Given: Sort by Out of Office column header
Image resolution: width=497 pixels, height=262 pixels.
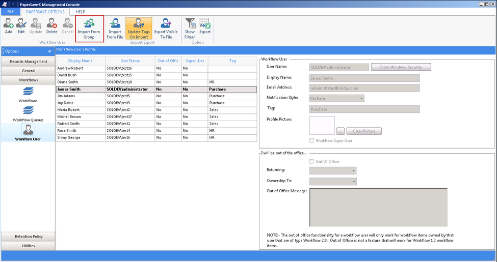Looking at the screenshot, I should (x=168, y=61).
